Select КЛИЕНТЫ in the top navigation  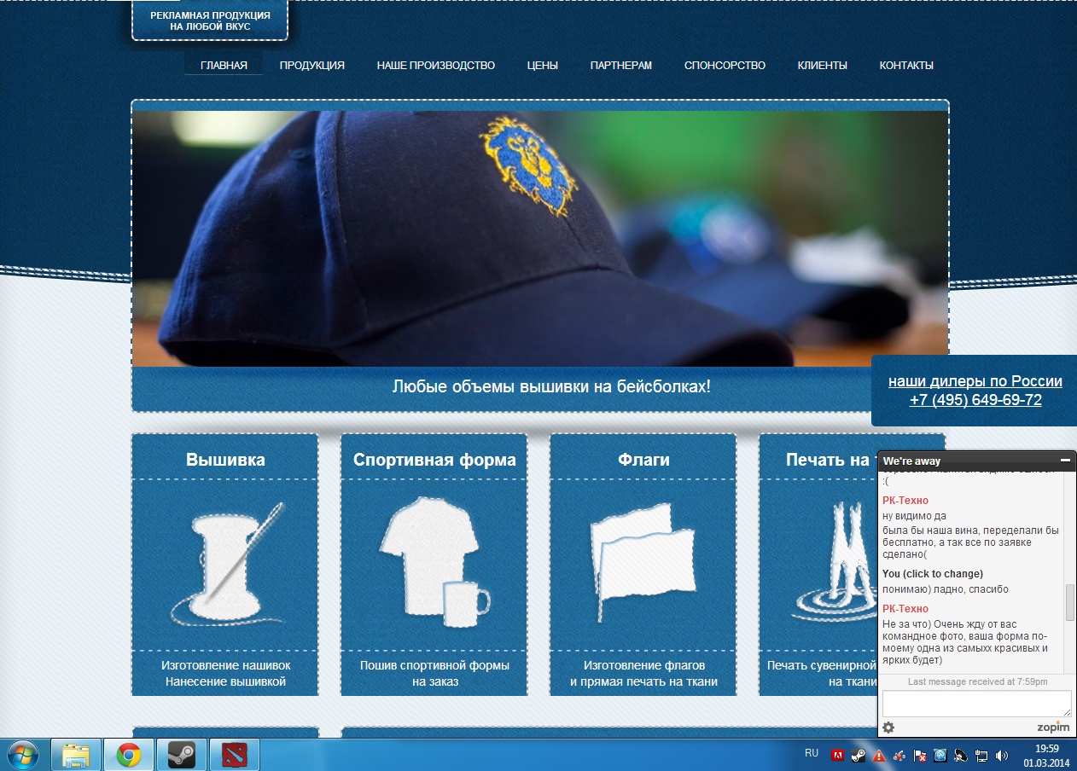823,66
